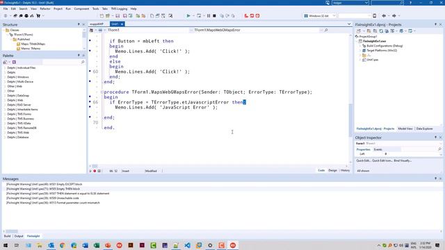445x250 pixels.
Task: Click the Bind Visually... link
Action: (403, 160)
